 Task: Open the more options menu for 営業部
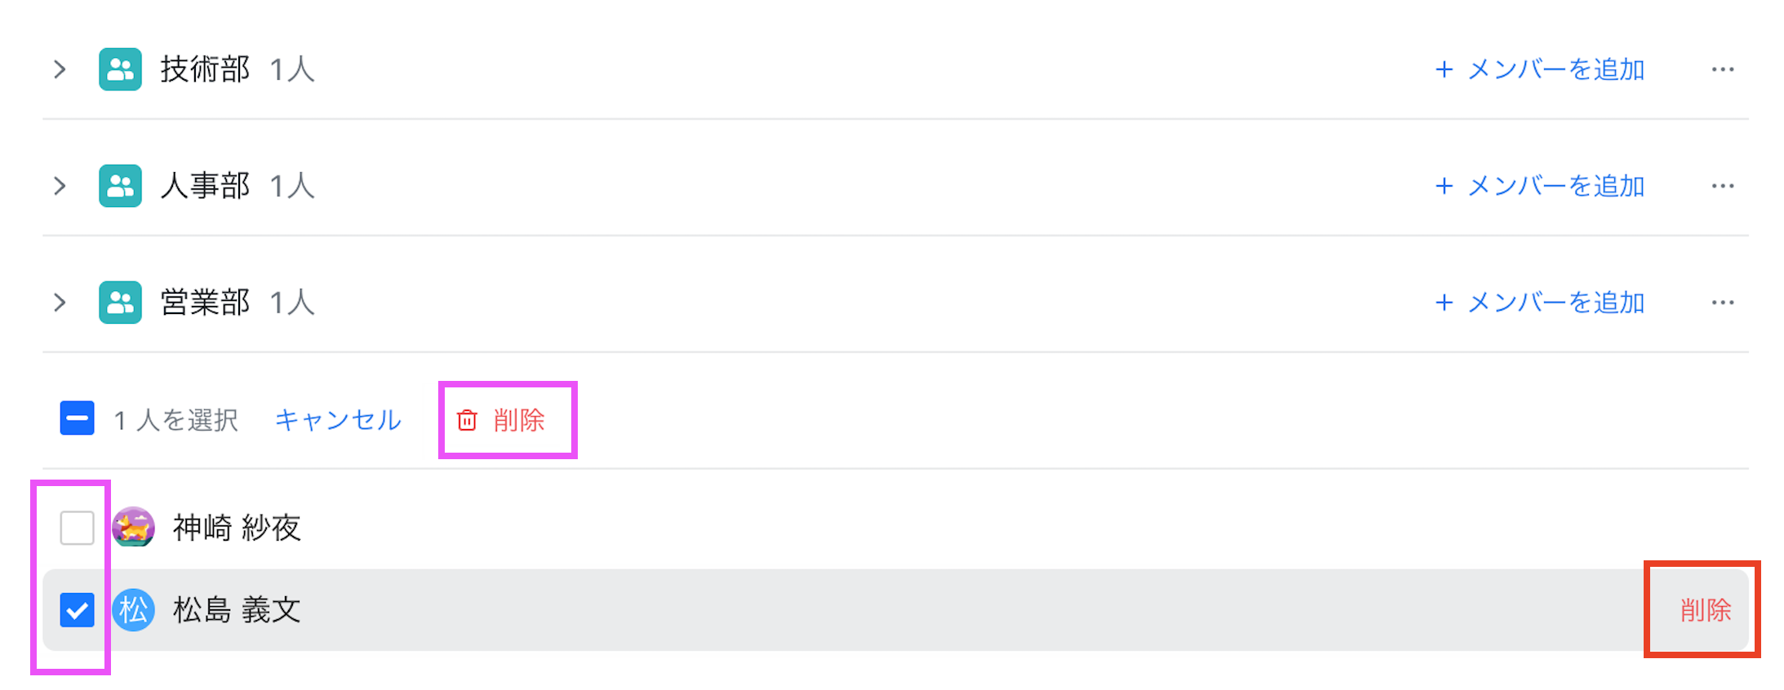point(1723,303)
